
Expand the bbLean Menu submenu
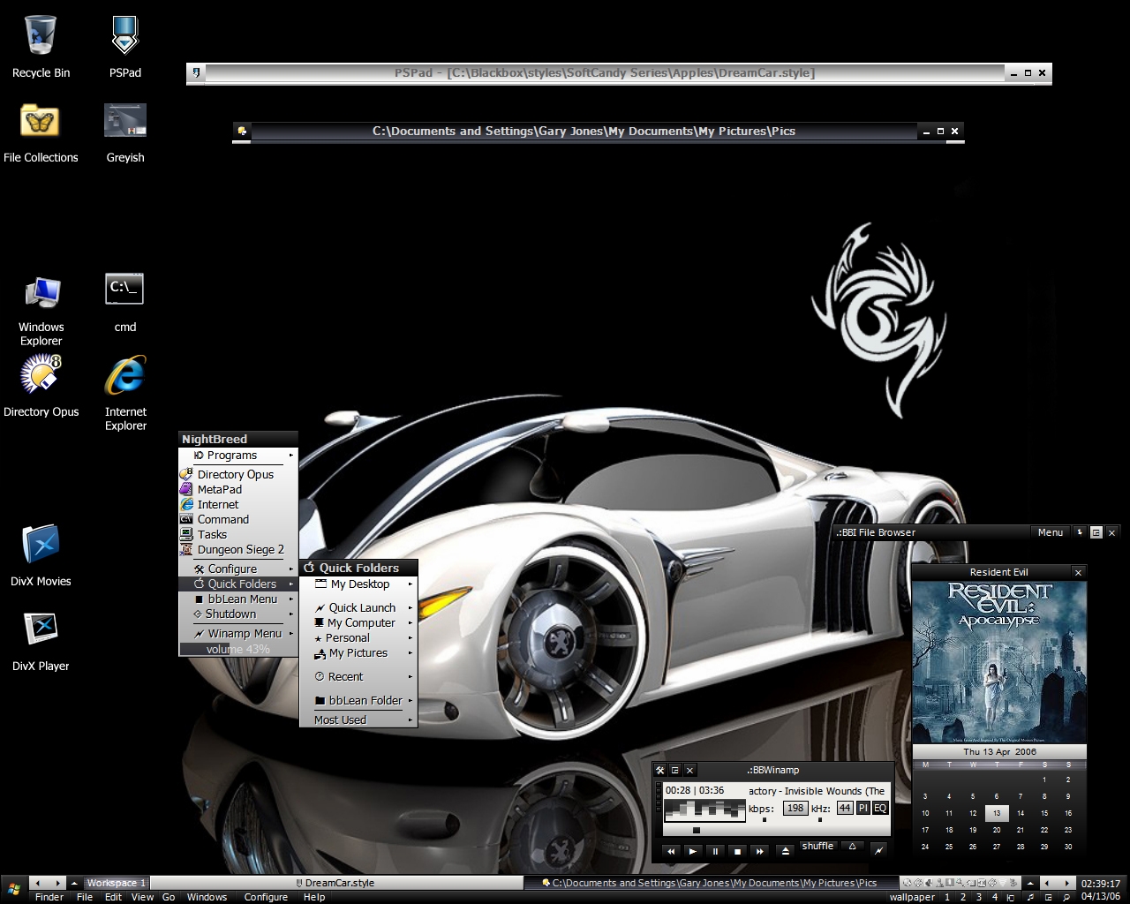click(238, 599)
